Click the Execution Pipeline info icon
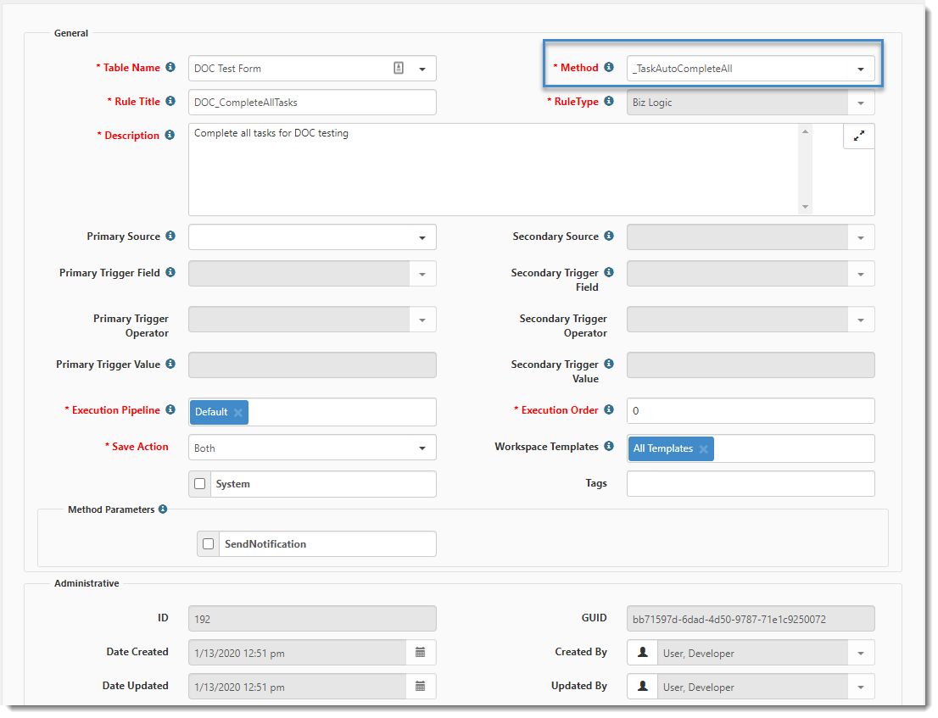Screen dimensions: 938x718 (x=170, y=410)
